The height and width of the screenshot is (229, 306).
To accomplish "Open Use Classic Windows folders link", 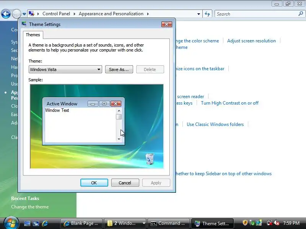I will click(x=215, y=124).
